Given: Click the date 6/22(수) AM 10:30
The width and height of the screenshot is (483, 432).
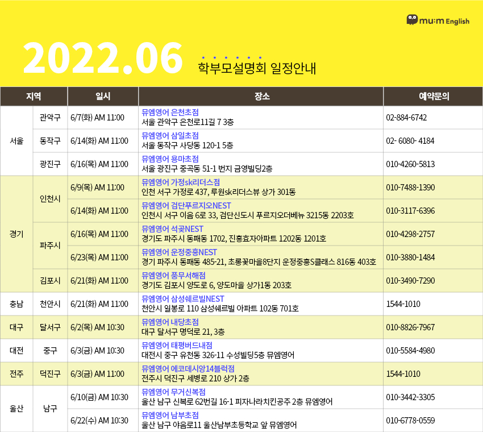Looking at the screenshot, I should (99, 421).
